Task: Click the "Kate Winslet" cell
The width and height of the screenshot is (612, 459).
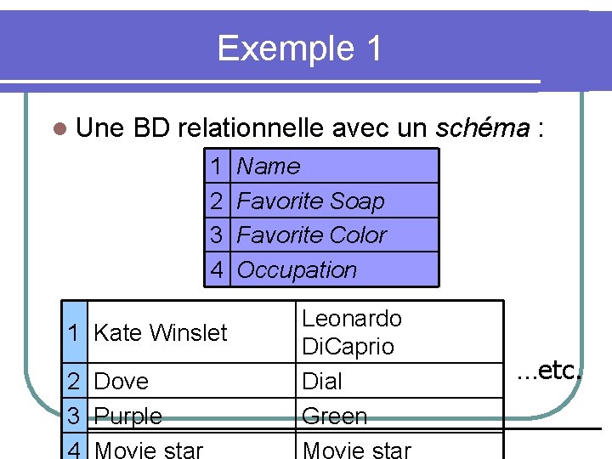Action: 161,333
